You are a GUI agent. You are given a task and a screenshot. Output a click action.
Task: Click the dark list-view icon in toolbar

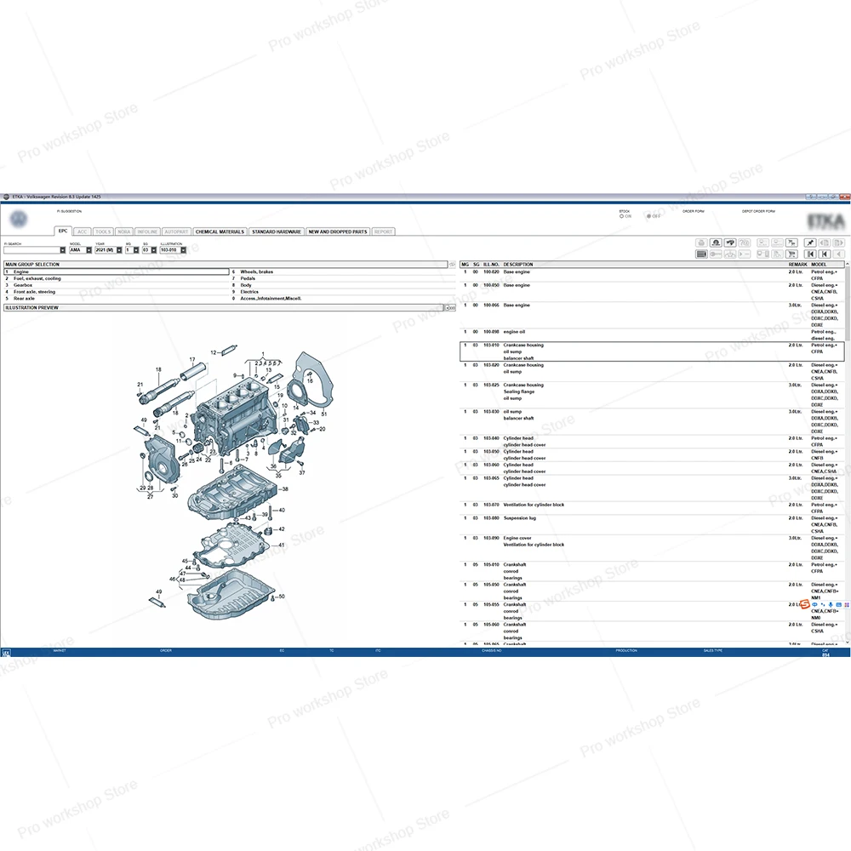click(701, 254)
